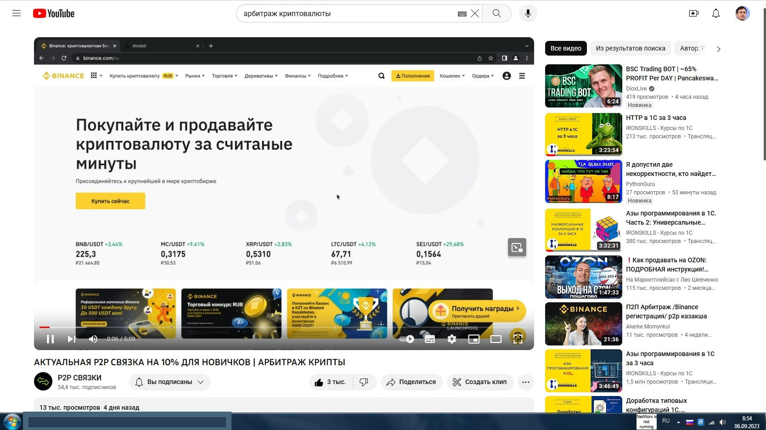
Task: Open Универсальные коллекции 1С video thumbnail
Action: point(584,230)
